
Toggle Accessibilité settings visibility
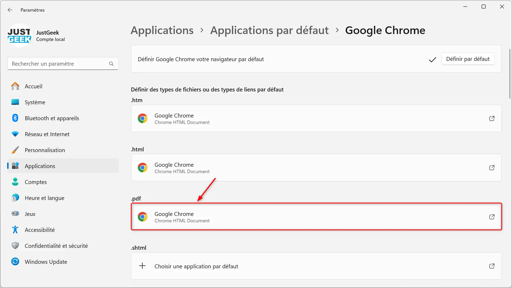[x=40, y=230]
